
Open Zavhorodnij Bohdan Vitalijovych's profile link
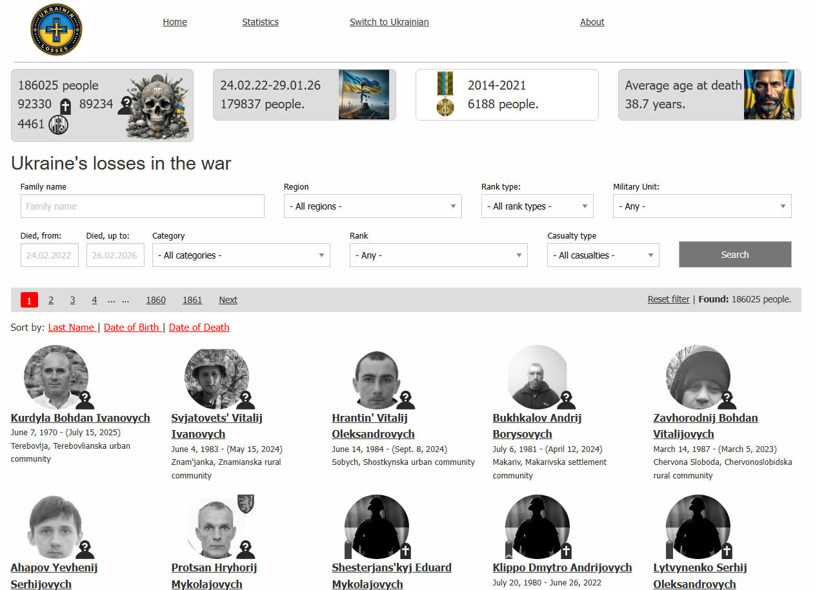705,426
